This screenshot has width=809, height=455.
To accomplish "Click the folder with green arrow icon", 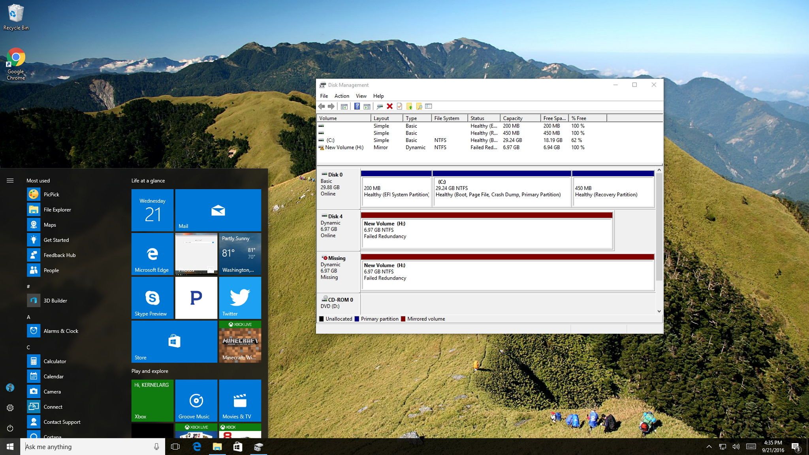I will point(409,106).
